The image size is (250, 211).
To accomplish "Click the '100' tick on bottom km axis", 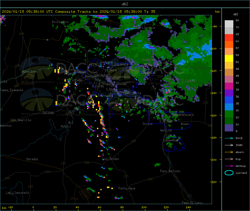I will (144, 207).
